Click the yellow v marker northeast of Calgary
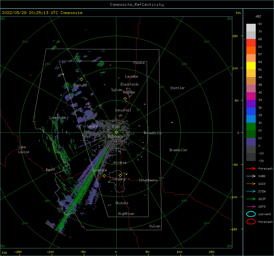The width and height of the screenshot is (274, 256). [x=127, y=174]
